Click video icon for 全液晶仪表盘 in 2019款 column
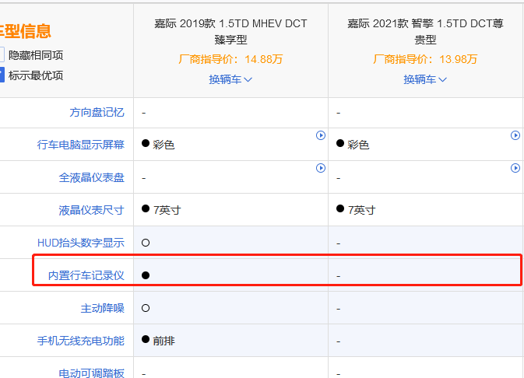The image size is (524, 378). coord(320,168)
